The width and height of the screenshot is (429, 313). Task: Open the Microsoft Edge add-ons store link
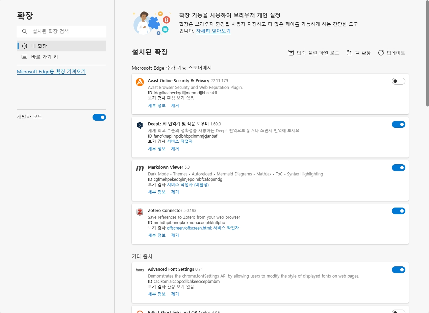tap(51, 72)
